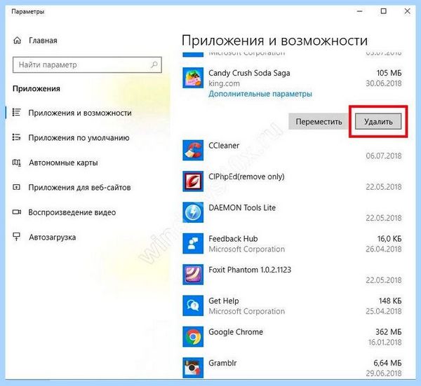Image resolution: width=421 pixels, height=386 pixels.
Task: Click the Gramblr app icon
Action: click(x=193, y=368)
